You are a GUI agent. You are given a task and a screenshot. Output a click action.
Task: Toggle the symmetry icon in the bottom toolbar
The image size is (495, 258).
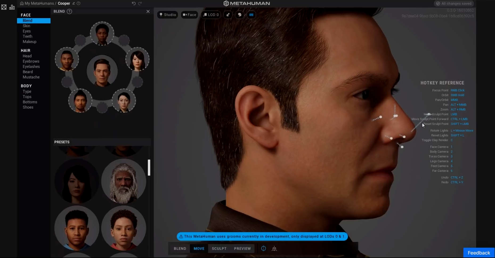(x=263, y=248)
